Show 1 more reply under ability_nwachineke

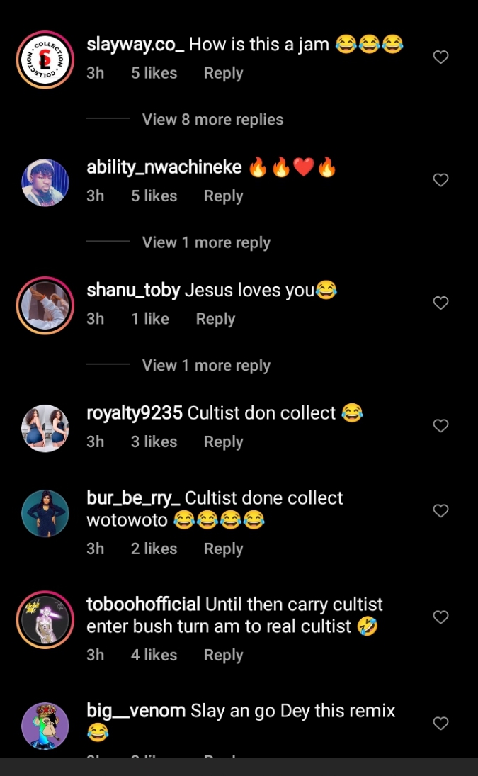[x=206, y=242]
